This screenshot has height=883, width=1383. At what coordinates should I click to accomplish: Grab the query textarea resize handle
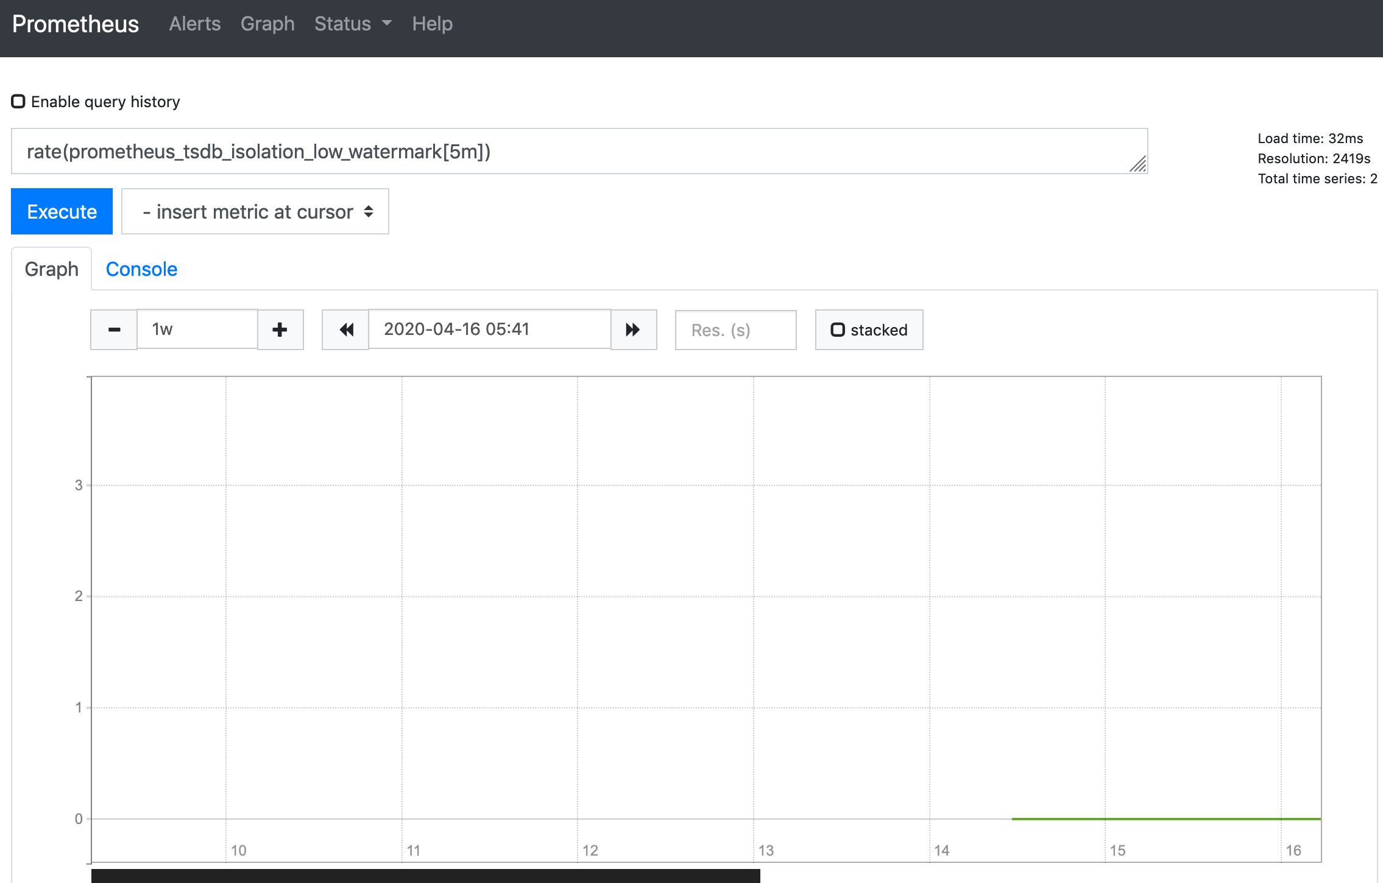pos(1138,164)
